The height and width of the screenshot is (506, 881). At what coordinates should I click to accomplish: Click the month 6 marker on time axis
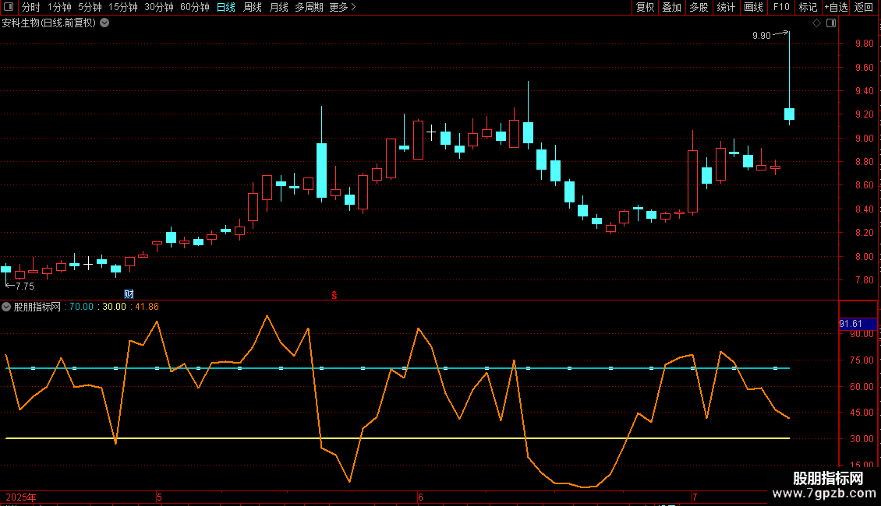pyautogui.click(x=420, y=497)
